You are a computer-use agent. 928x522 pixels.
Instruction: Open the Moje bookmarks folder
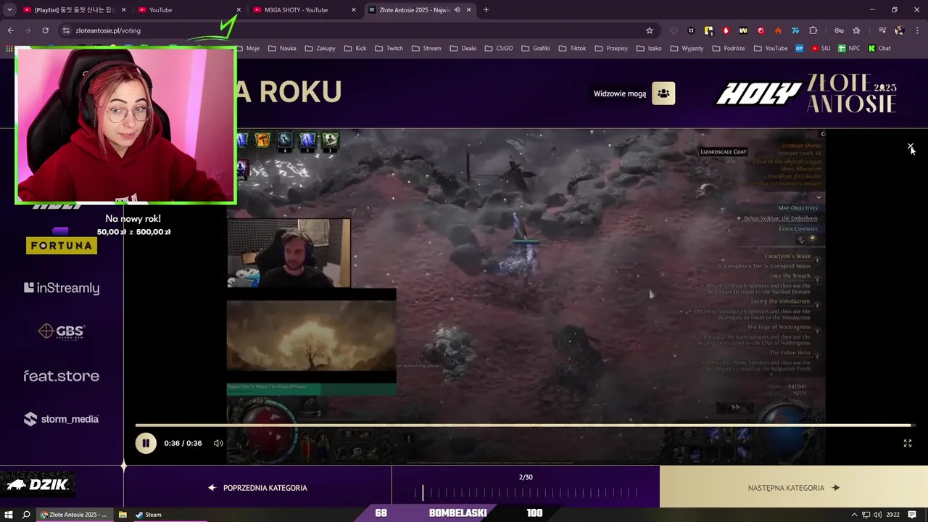click(247, 49)
